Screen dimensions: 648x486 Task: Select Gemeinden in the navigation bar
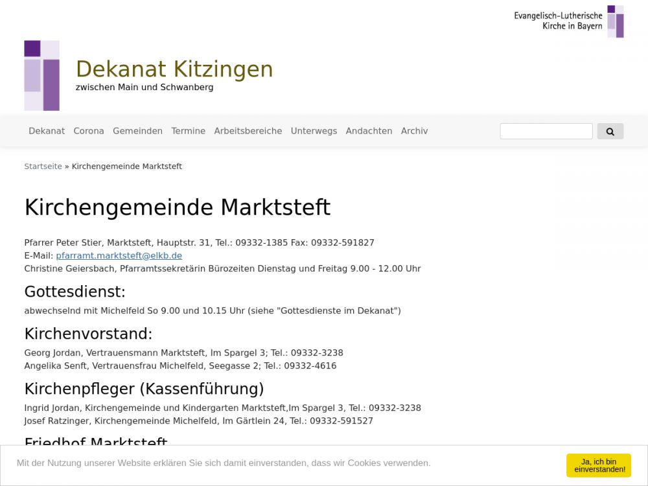click(137, 131)
